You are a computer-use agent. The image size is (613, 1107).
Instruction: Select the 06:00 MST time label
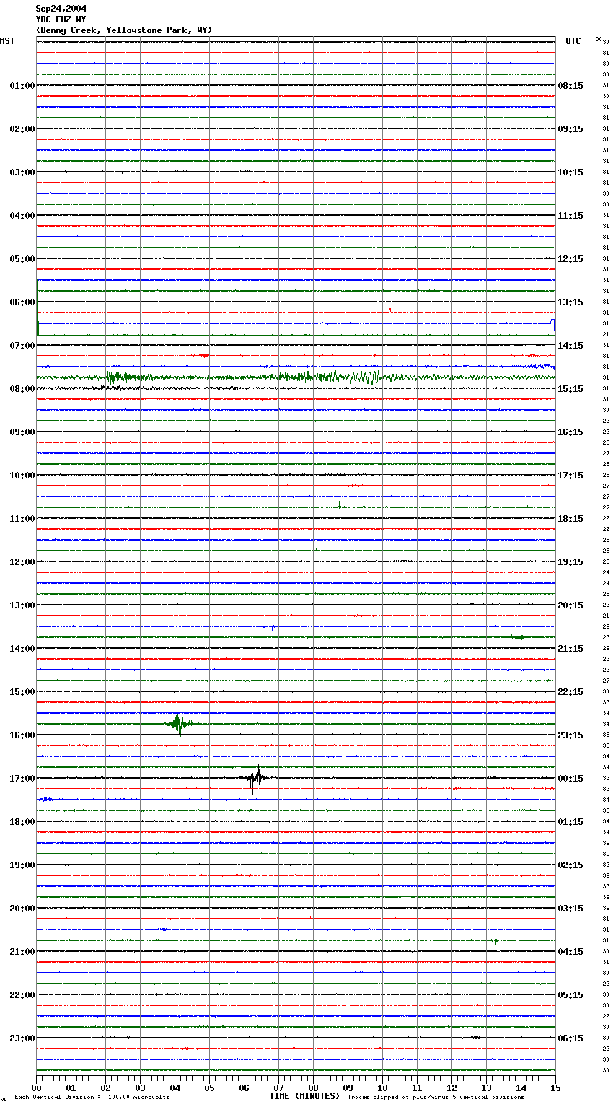pos(22,302)
